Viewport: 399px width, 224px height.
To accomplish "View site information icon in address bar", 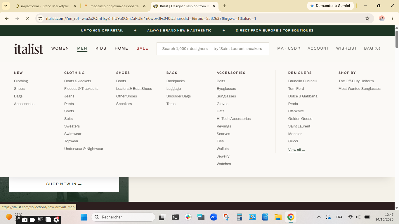I will pos(40,18).
